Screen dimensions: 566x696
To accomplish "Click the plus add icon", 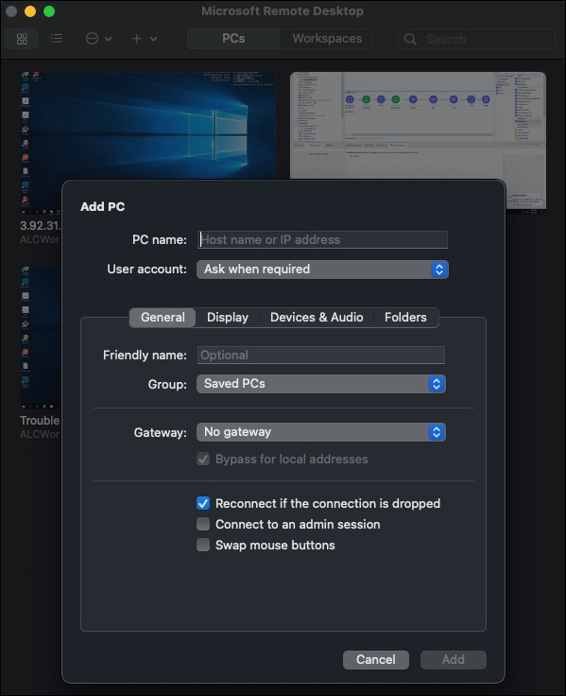I will pyautogui.click(x=137, y=39).
